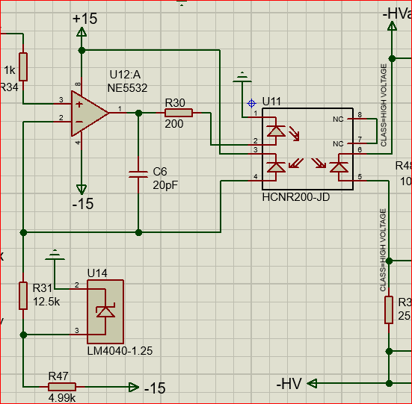Select the -HV terminal arrow
Image resolution: width=412 pixels, height=404 pixels.
[312, 383]
